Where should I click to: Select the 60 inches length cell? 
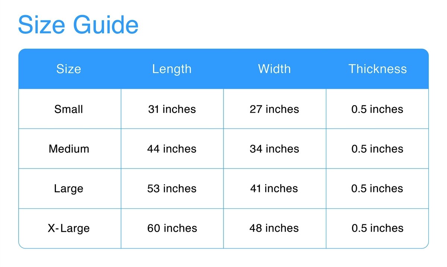[172, 228]
